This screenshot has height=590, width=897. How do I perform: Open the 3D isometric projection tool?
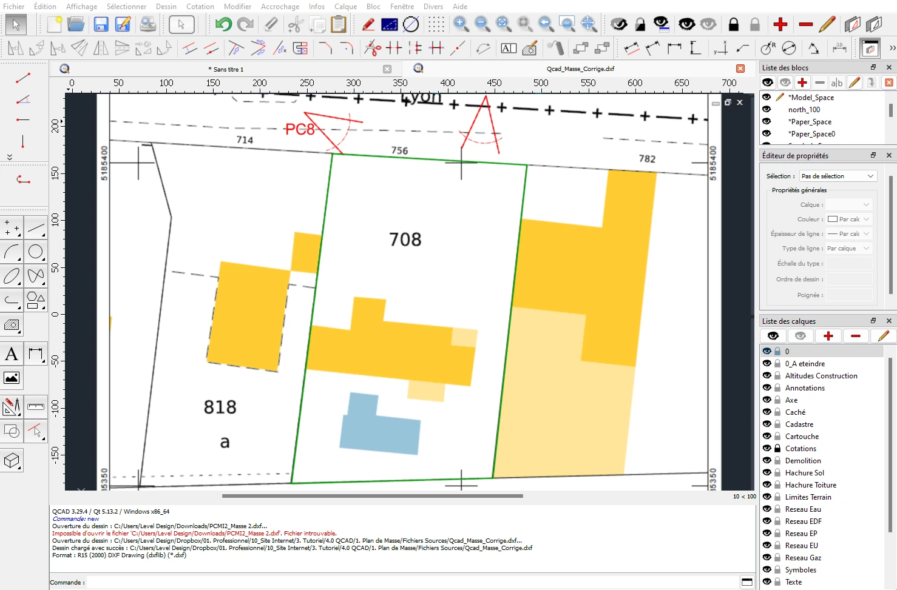[12, 461]
